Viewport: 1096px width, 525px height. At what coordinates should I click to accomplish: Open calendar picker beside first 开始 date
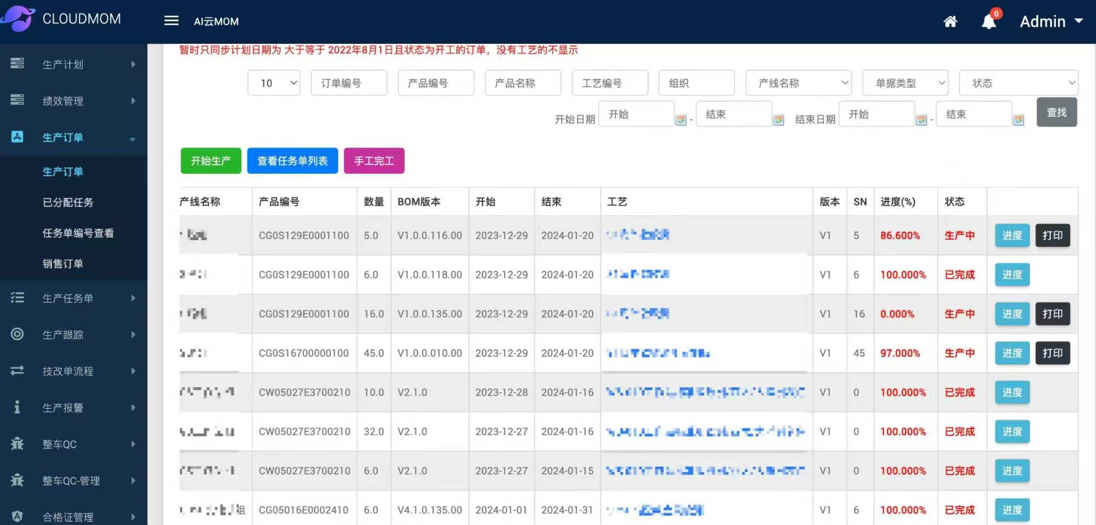(681, 120)
